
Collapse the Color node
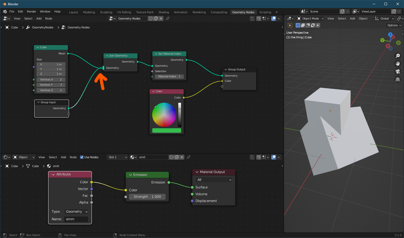coord(153,91)
